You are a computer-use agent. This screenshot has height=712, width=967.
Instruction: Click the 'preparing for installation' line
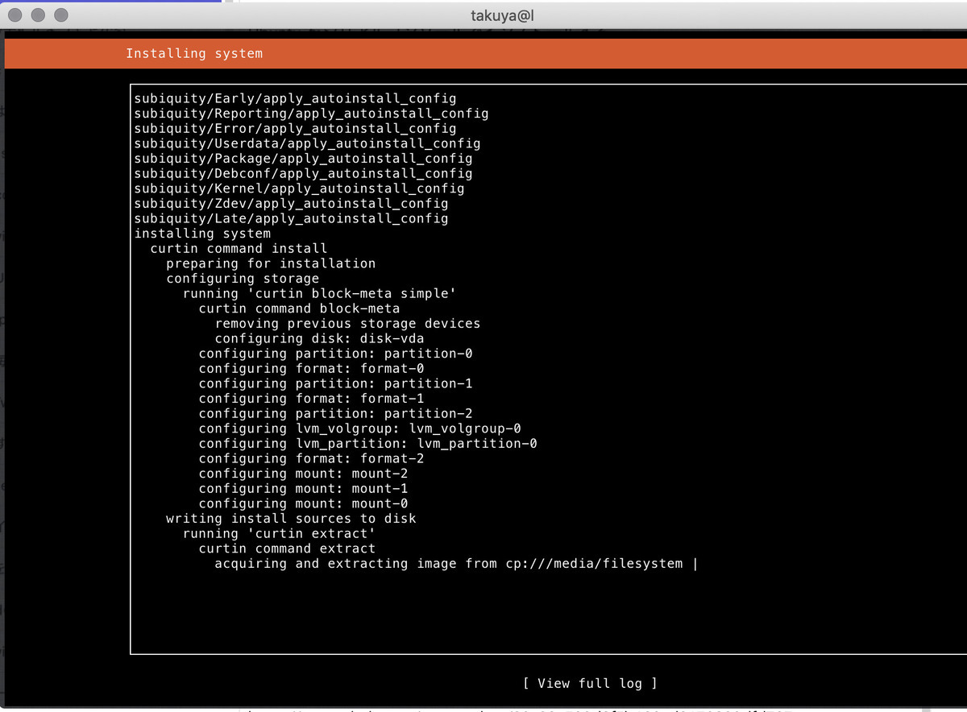(271, 263)
